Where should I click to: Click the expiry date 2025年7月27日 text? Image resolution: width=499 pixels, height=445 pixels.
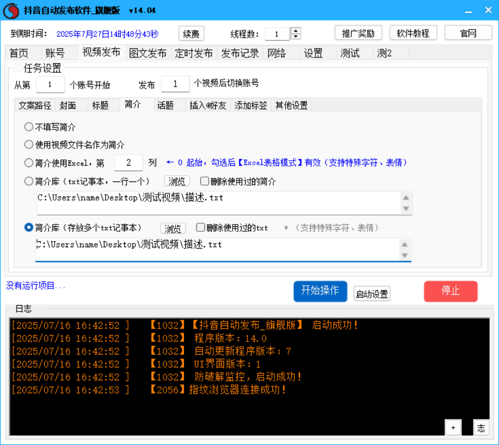(x=107, y=34)
